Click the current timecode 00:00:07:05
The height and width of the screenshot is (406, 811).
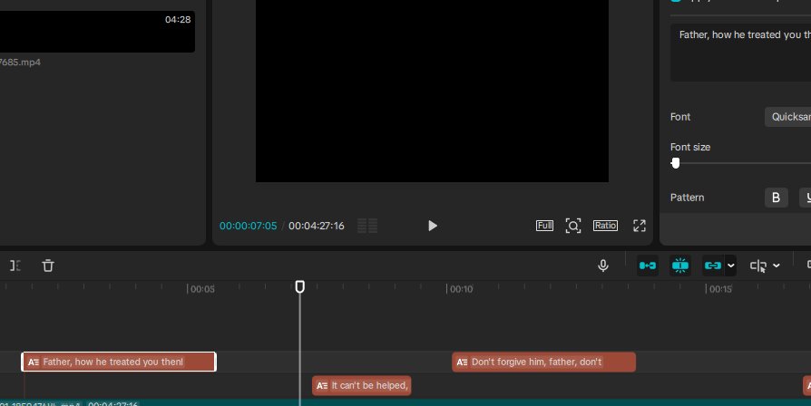[249, 226]
